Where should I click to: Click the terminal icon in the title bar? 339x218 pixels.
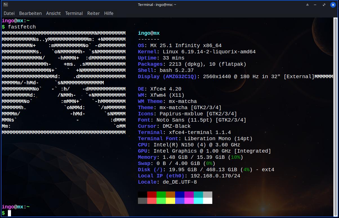[x=5, y=5]
